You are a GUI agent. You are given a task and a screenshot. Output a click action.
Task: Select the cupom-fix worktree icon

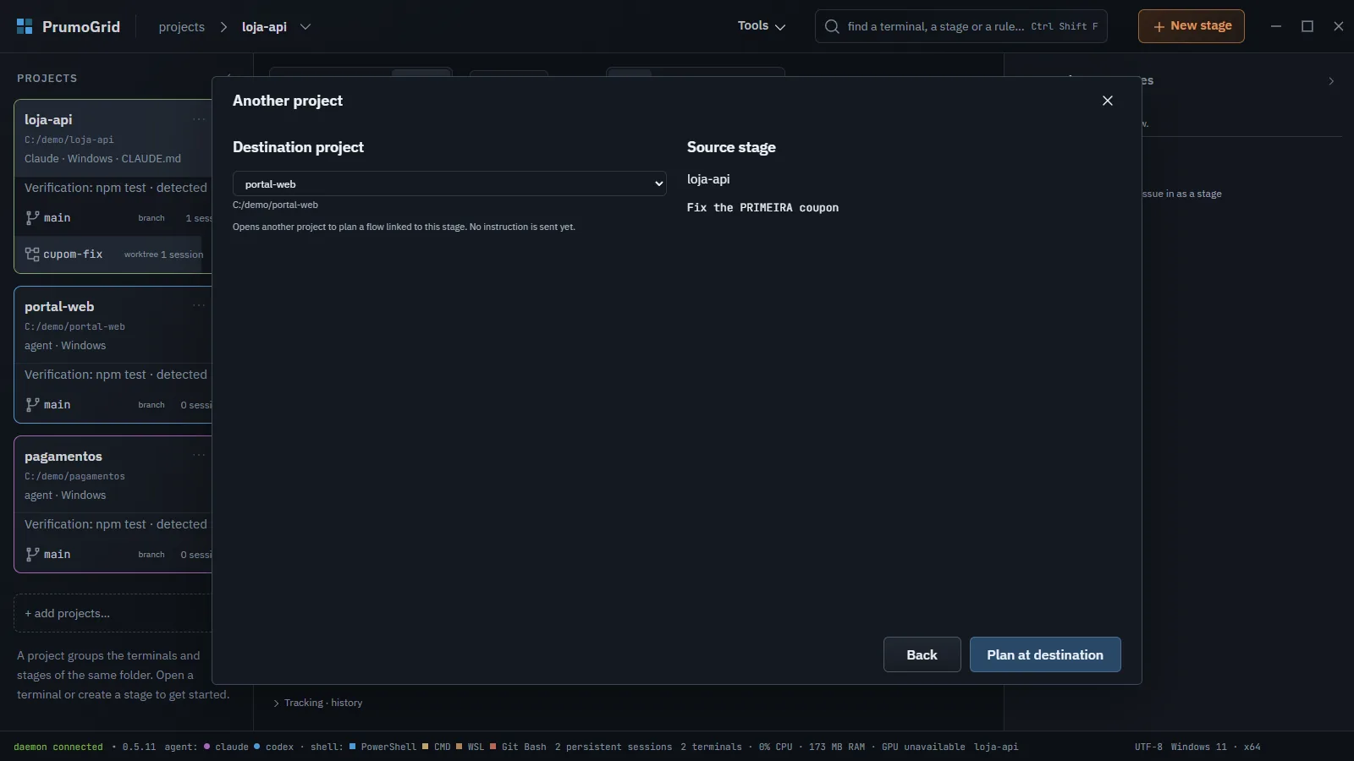tap(32, 255)
